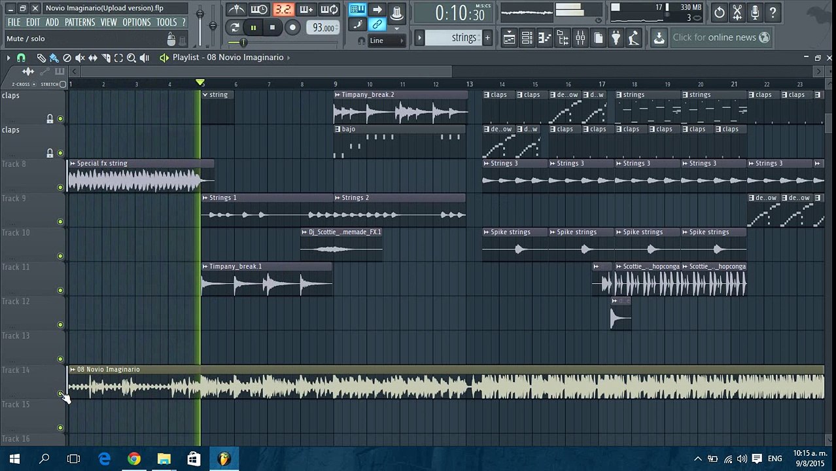Screen dimensions: 836x471
Task: Click the 93.000 tempo field
Action: pyautogui.click(x=323, y=27)
